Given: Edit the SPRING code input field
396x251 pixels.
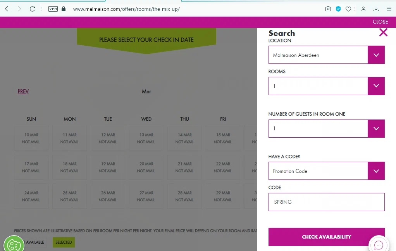Looking at the screenshot, I should (326, 202).
